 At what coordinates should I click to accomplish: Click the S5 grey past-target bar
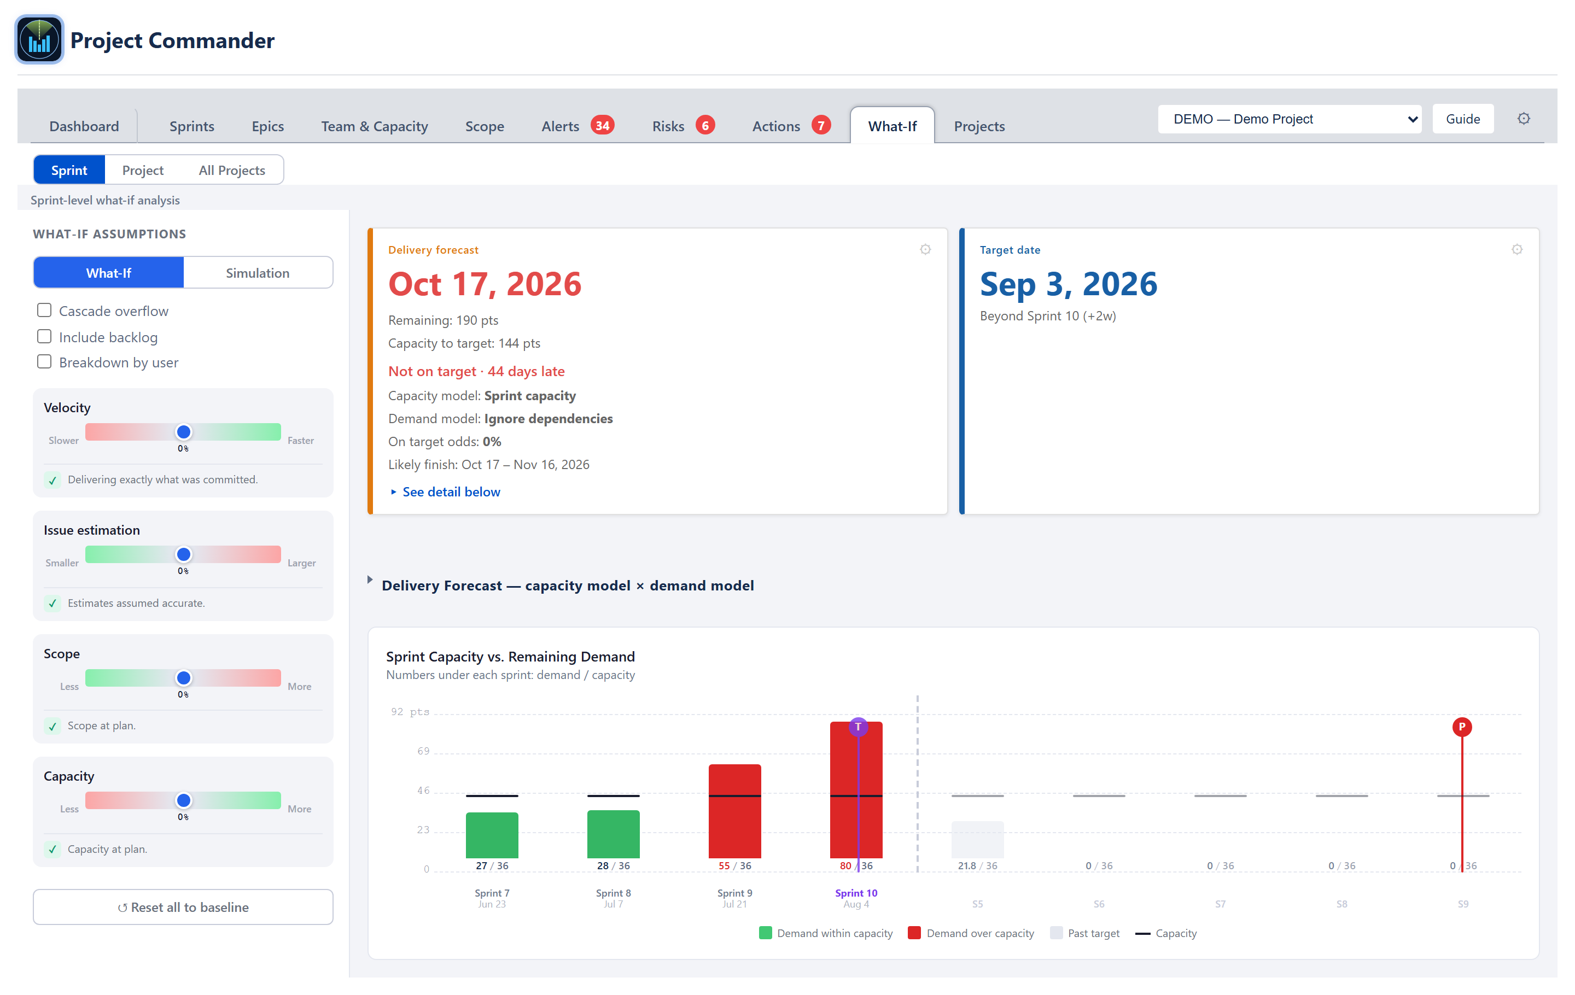coord(977,839)
